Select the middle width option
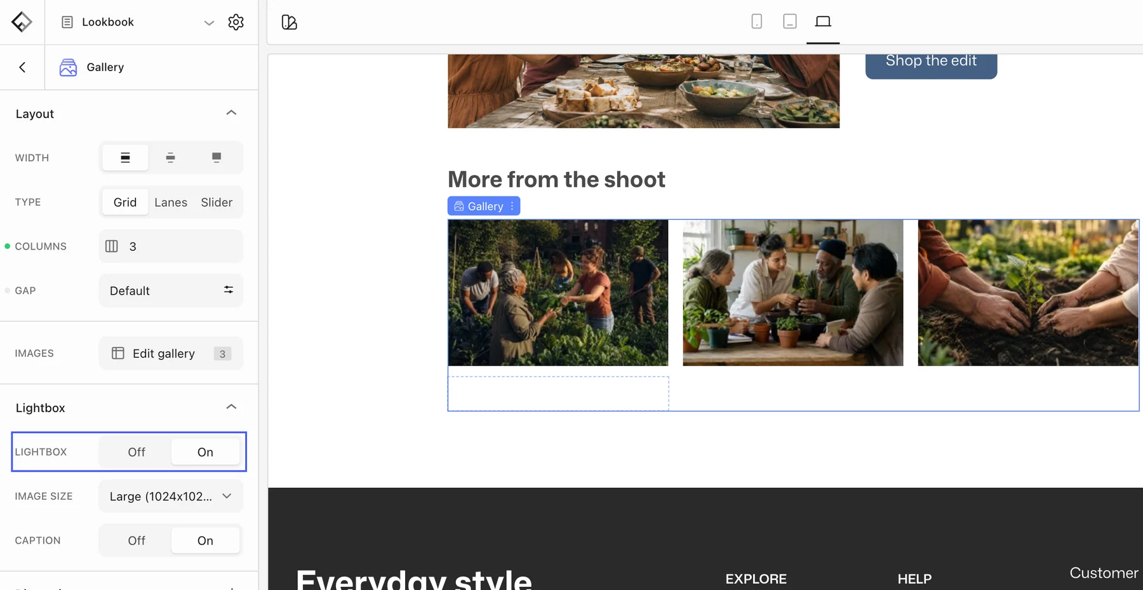Viewport: 1143px width, 590px height. pos(170,158)
